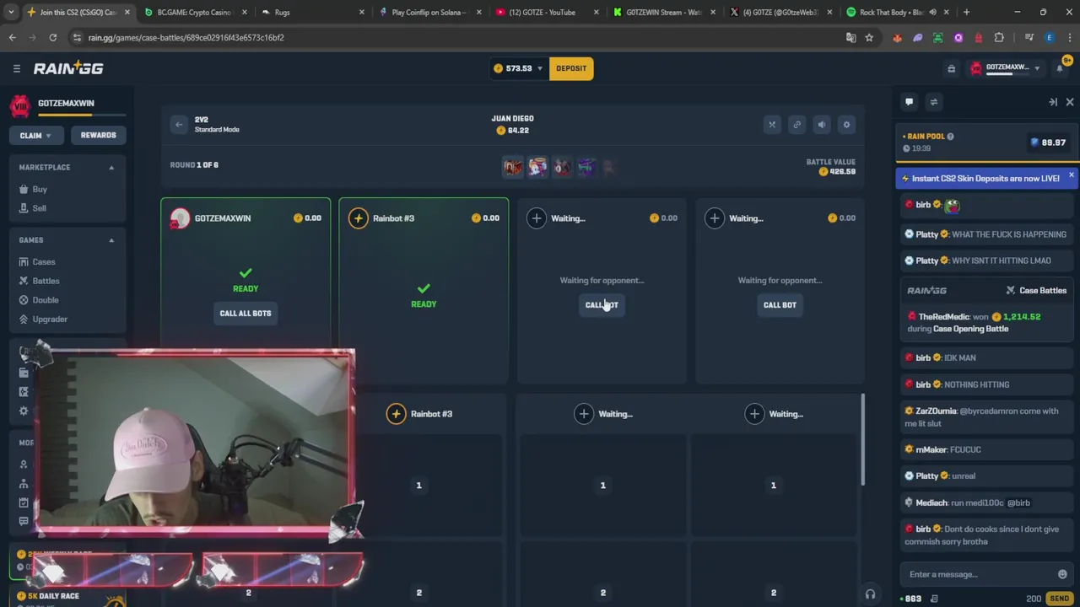Open the inventory briefcase icon in the header
1080x607 pixels.
[951, 68]
